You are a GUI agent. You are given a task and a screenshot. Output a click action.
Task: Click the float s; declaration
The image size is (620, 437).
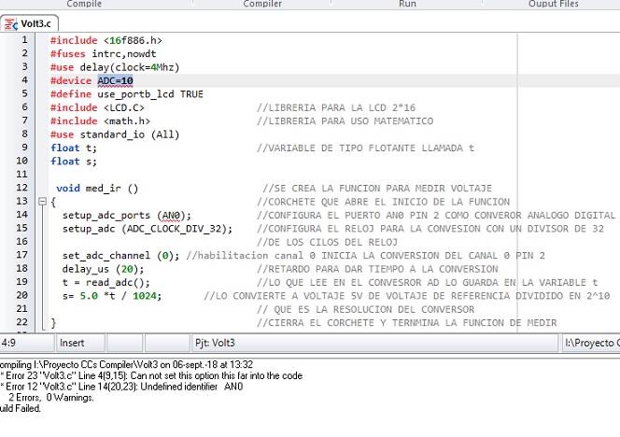(x=74, y=162)
